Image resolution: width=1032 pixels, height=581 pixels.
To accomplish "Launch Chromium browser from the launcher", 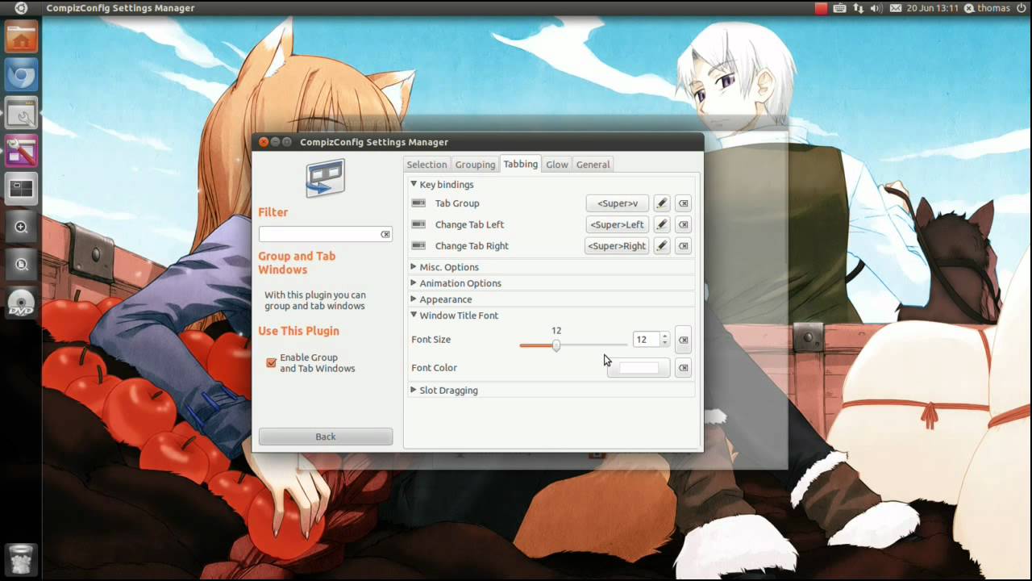I will coord(21,77).
